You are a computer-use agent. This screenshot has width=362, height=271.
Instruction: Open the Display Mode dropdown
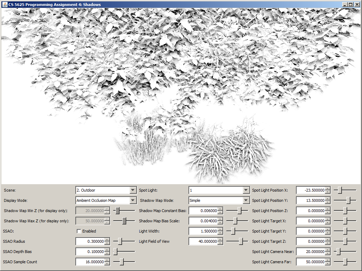tap(133, 200)
